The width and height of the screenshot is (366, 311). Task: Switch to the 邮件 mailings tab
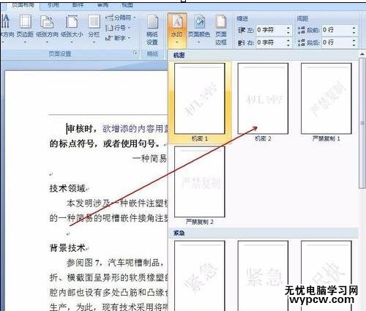[78, 5]
